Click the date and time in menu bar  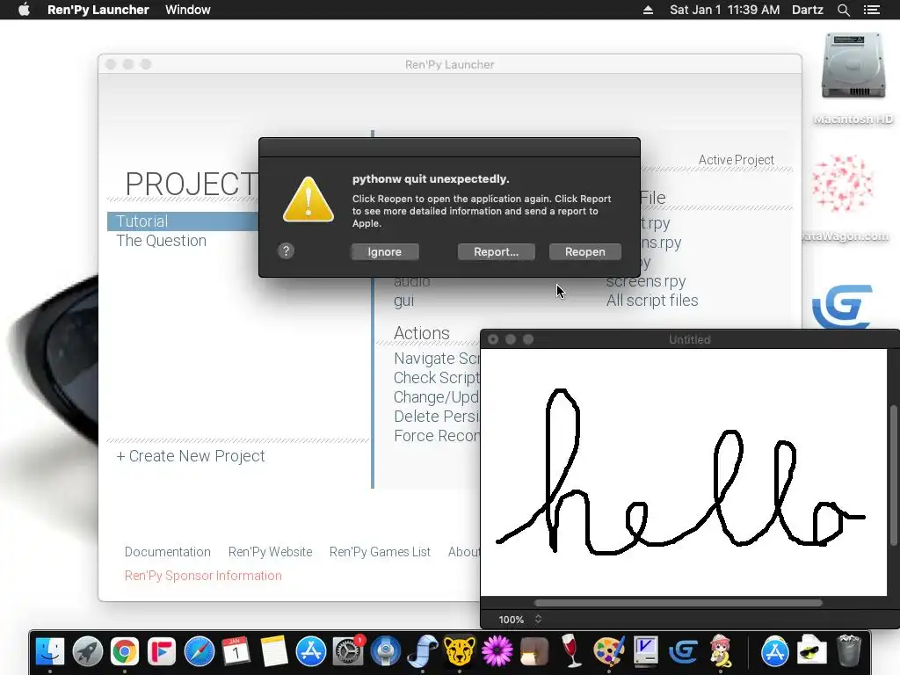(724, 10)
